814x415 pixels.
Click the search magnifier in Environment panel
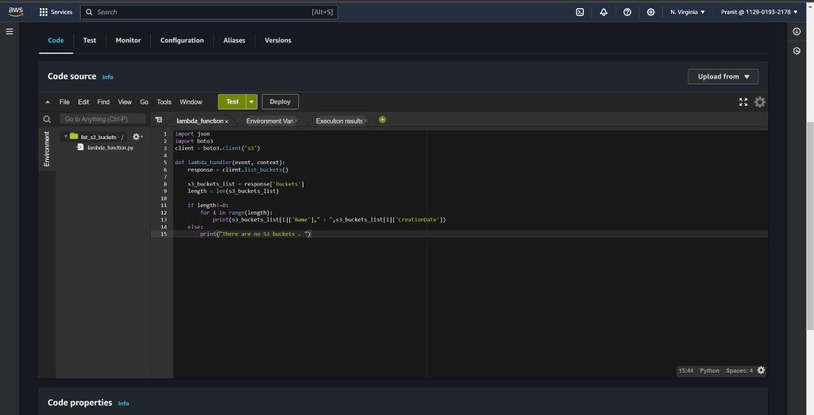[x=47, y=119]
